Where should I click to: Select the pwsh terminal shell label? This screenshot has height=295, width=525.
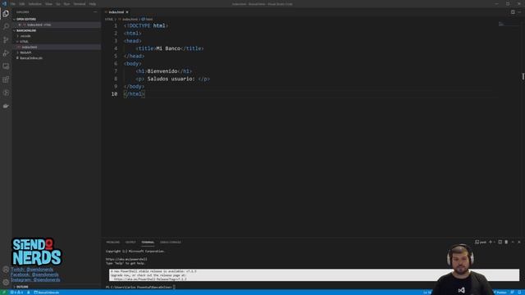[x=481, y=242]
